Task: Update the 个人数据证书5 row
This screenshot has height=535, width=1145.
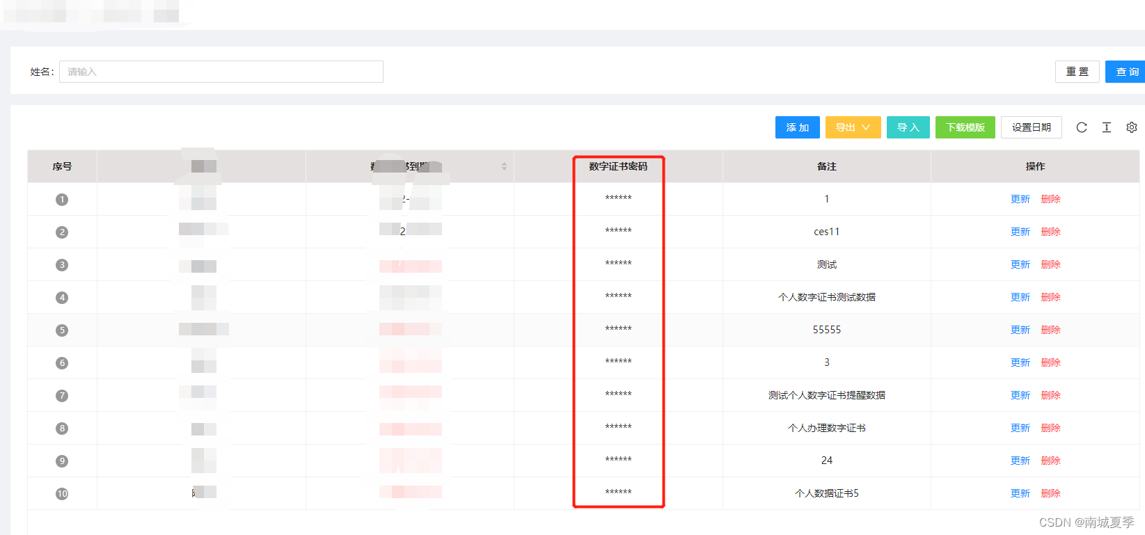Action: pos(1020,493)
